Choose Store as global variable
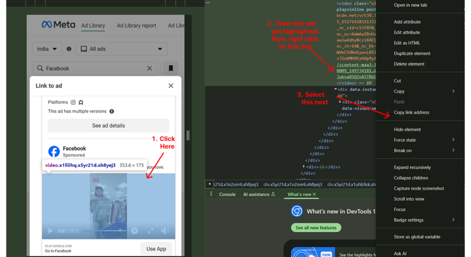Image resolution: width=471 pixels, height=257 pixels. tap(417, 237)
